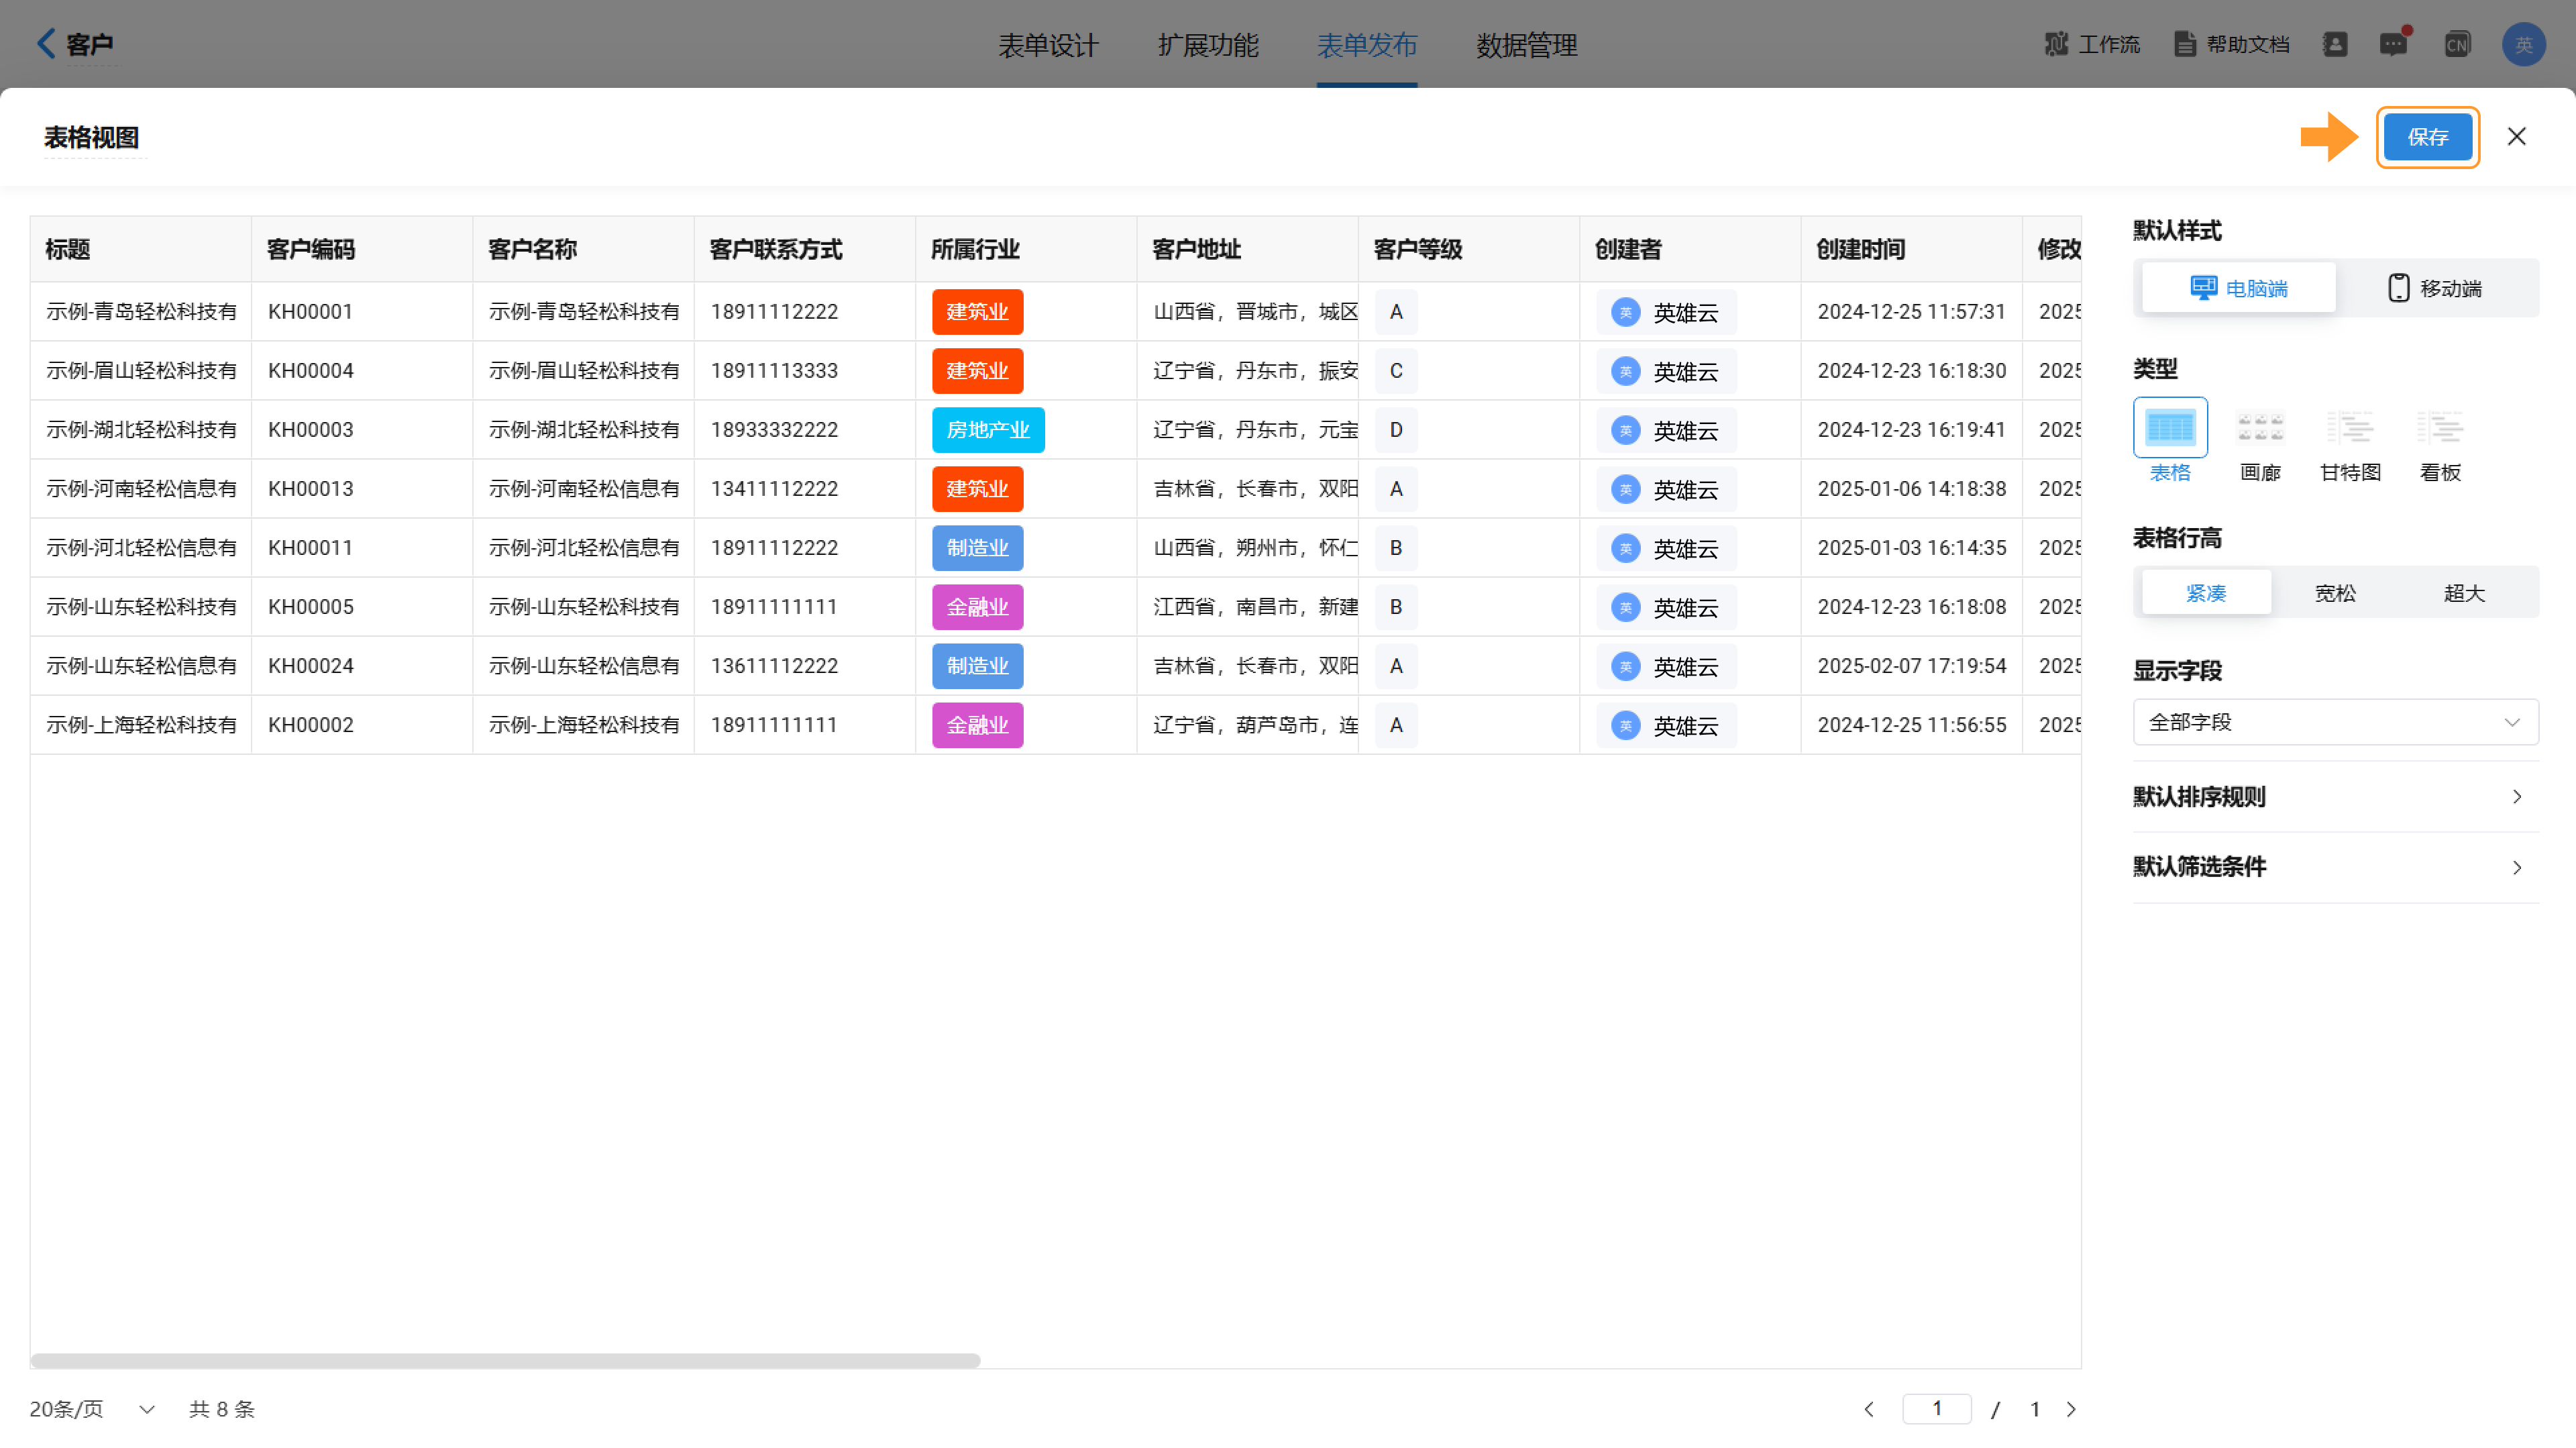2576x1448 pixels.
Task: Click the 客户编码 column header
Action: pyautogui.click(x=361, y=249)
